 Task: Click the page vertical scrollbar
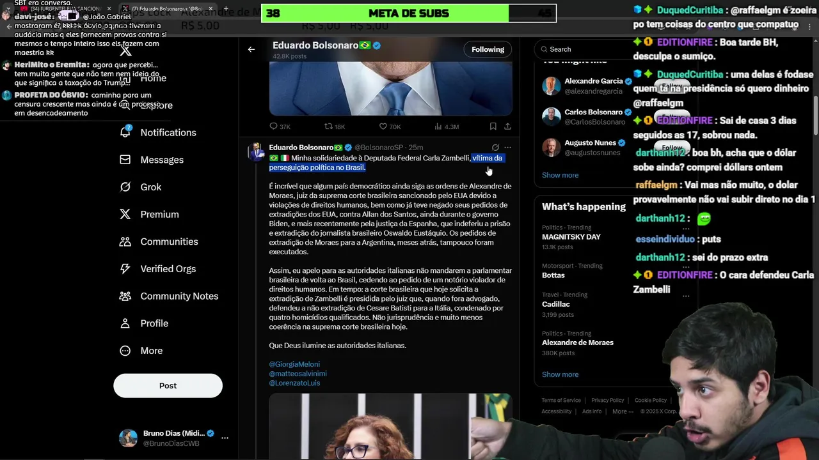pyautogui.click(x=815, y=115)
